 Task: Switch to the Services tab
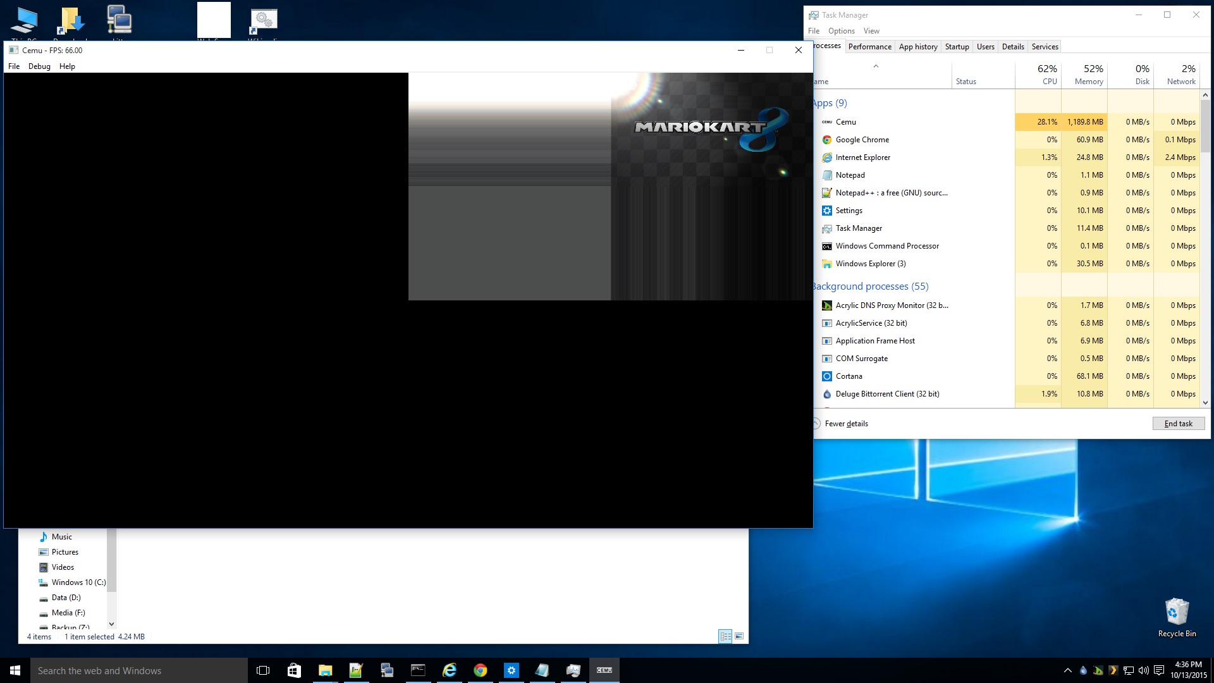(x=1045, y=47)
